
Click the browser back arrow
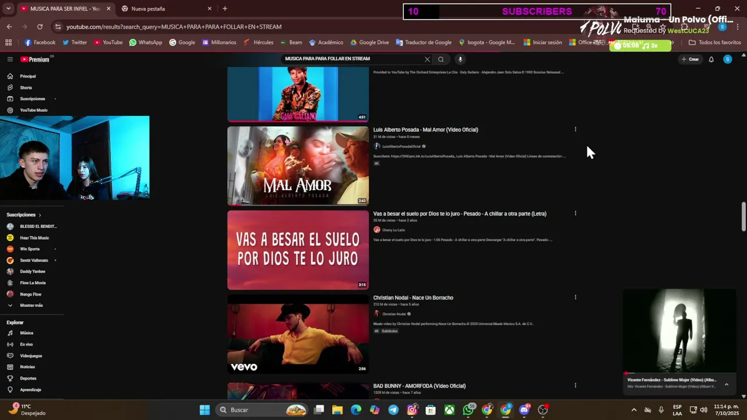pos(9,27)
